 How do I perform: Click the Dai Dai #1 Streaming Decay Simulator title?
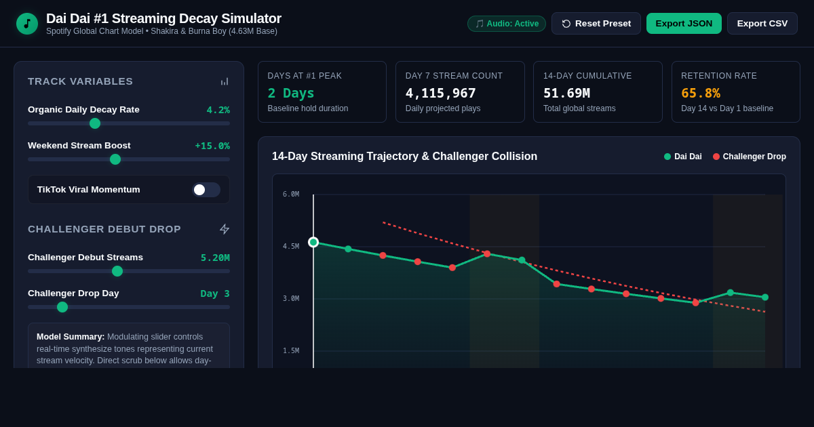(x=163, y=18)
